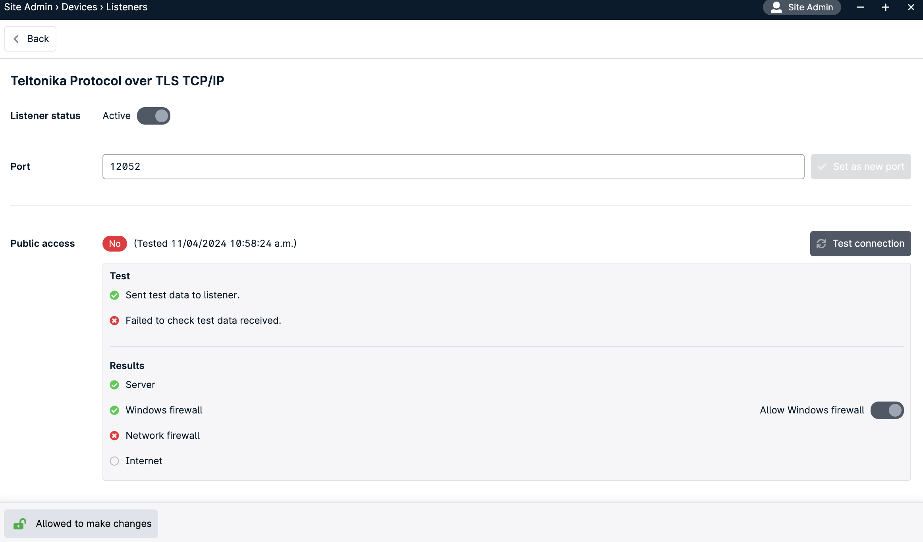
Task: Click the plus icon in title bar
Action: (x=886, y=7)
